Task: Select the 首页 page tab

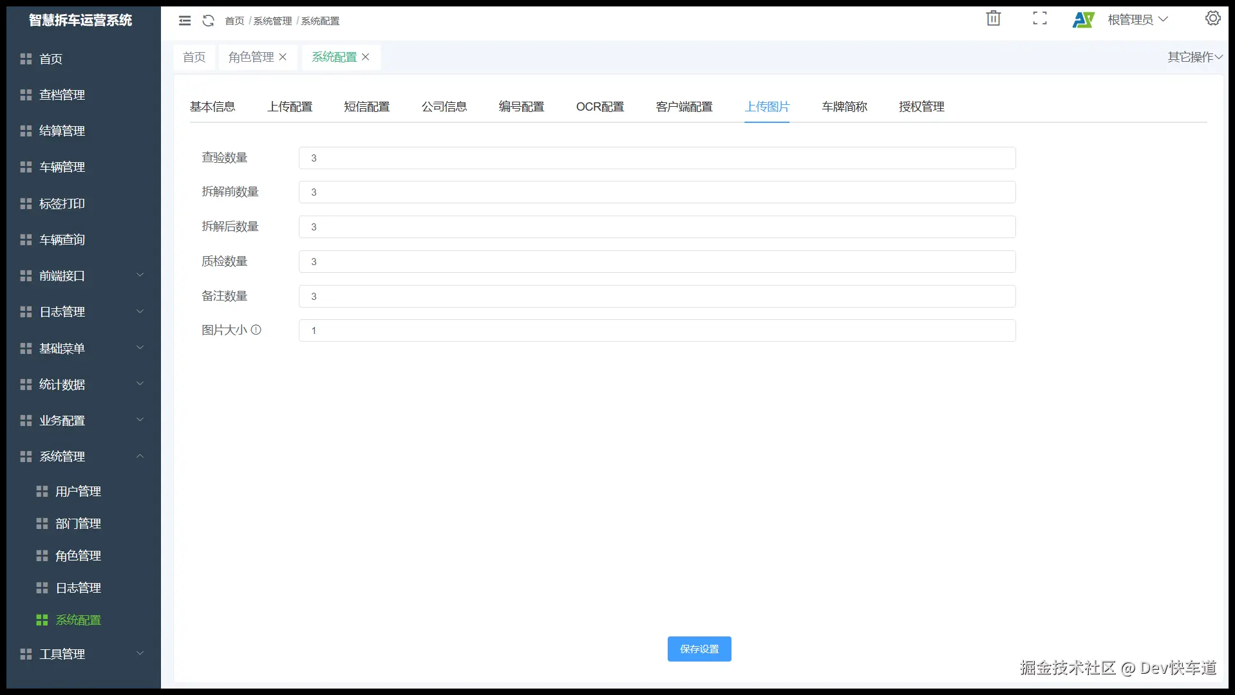Action: coord(194,57)
